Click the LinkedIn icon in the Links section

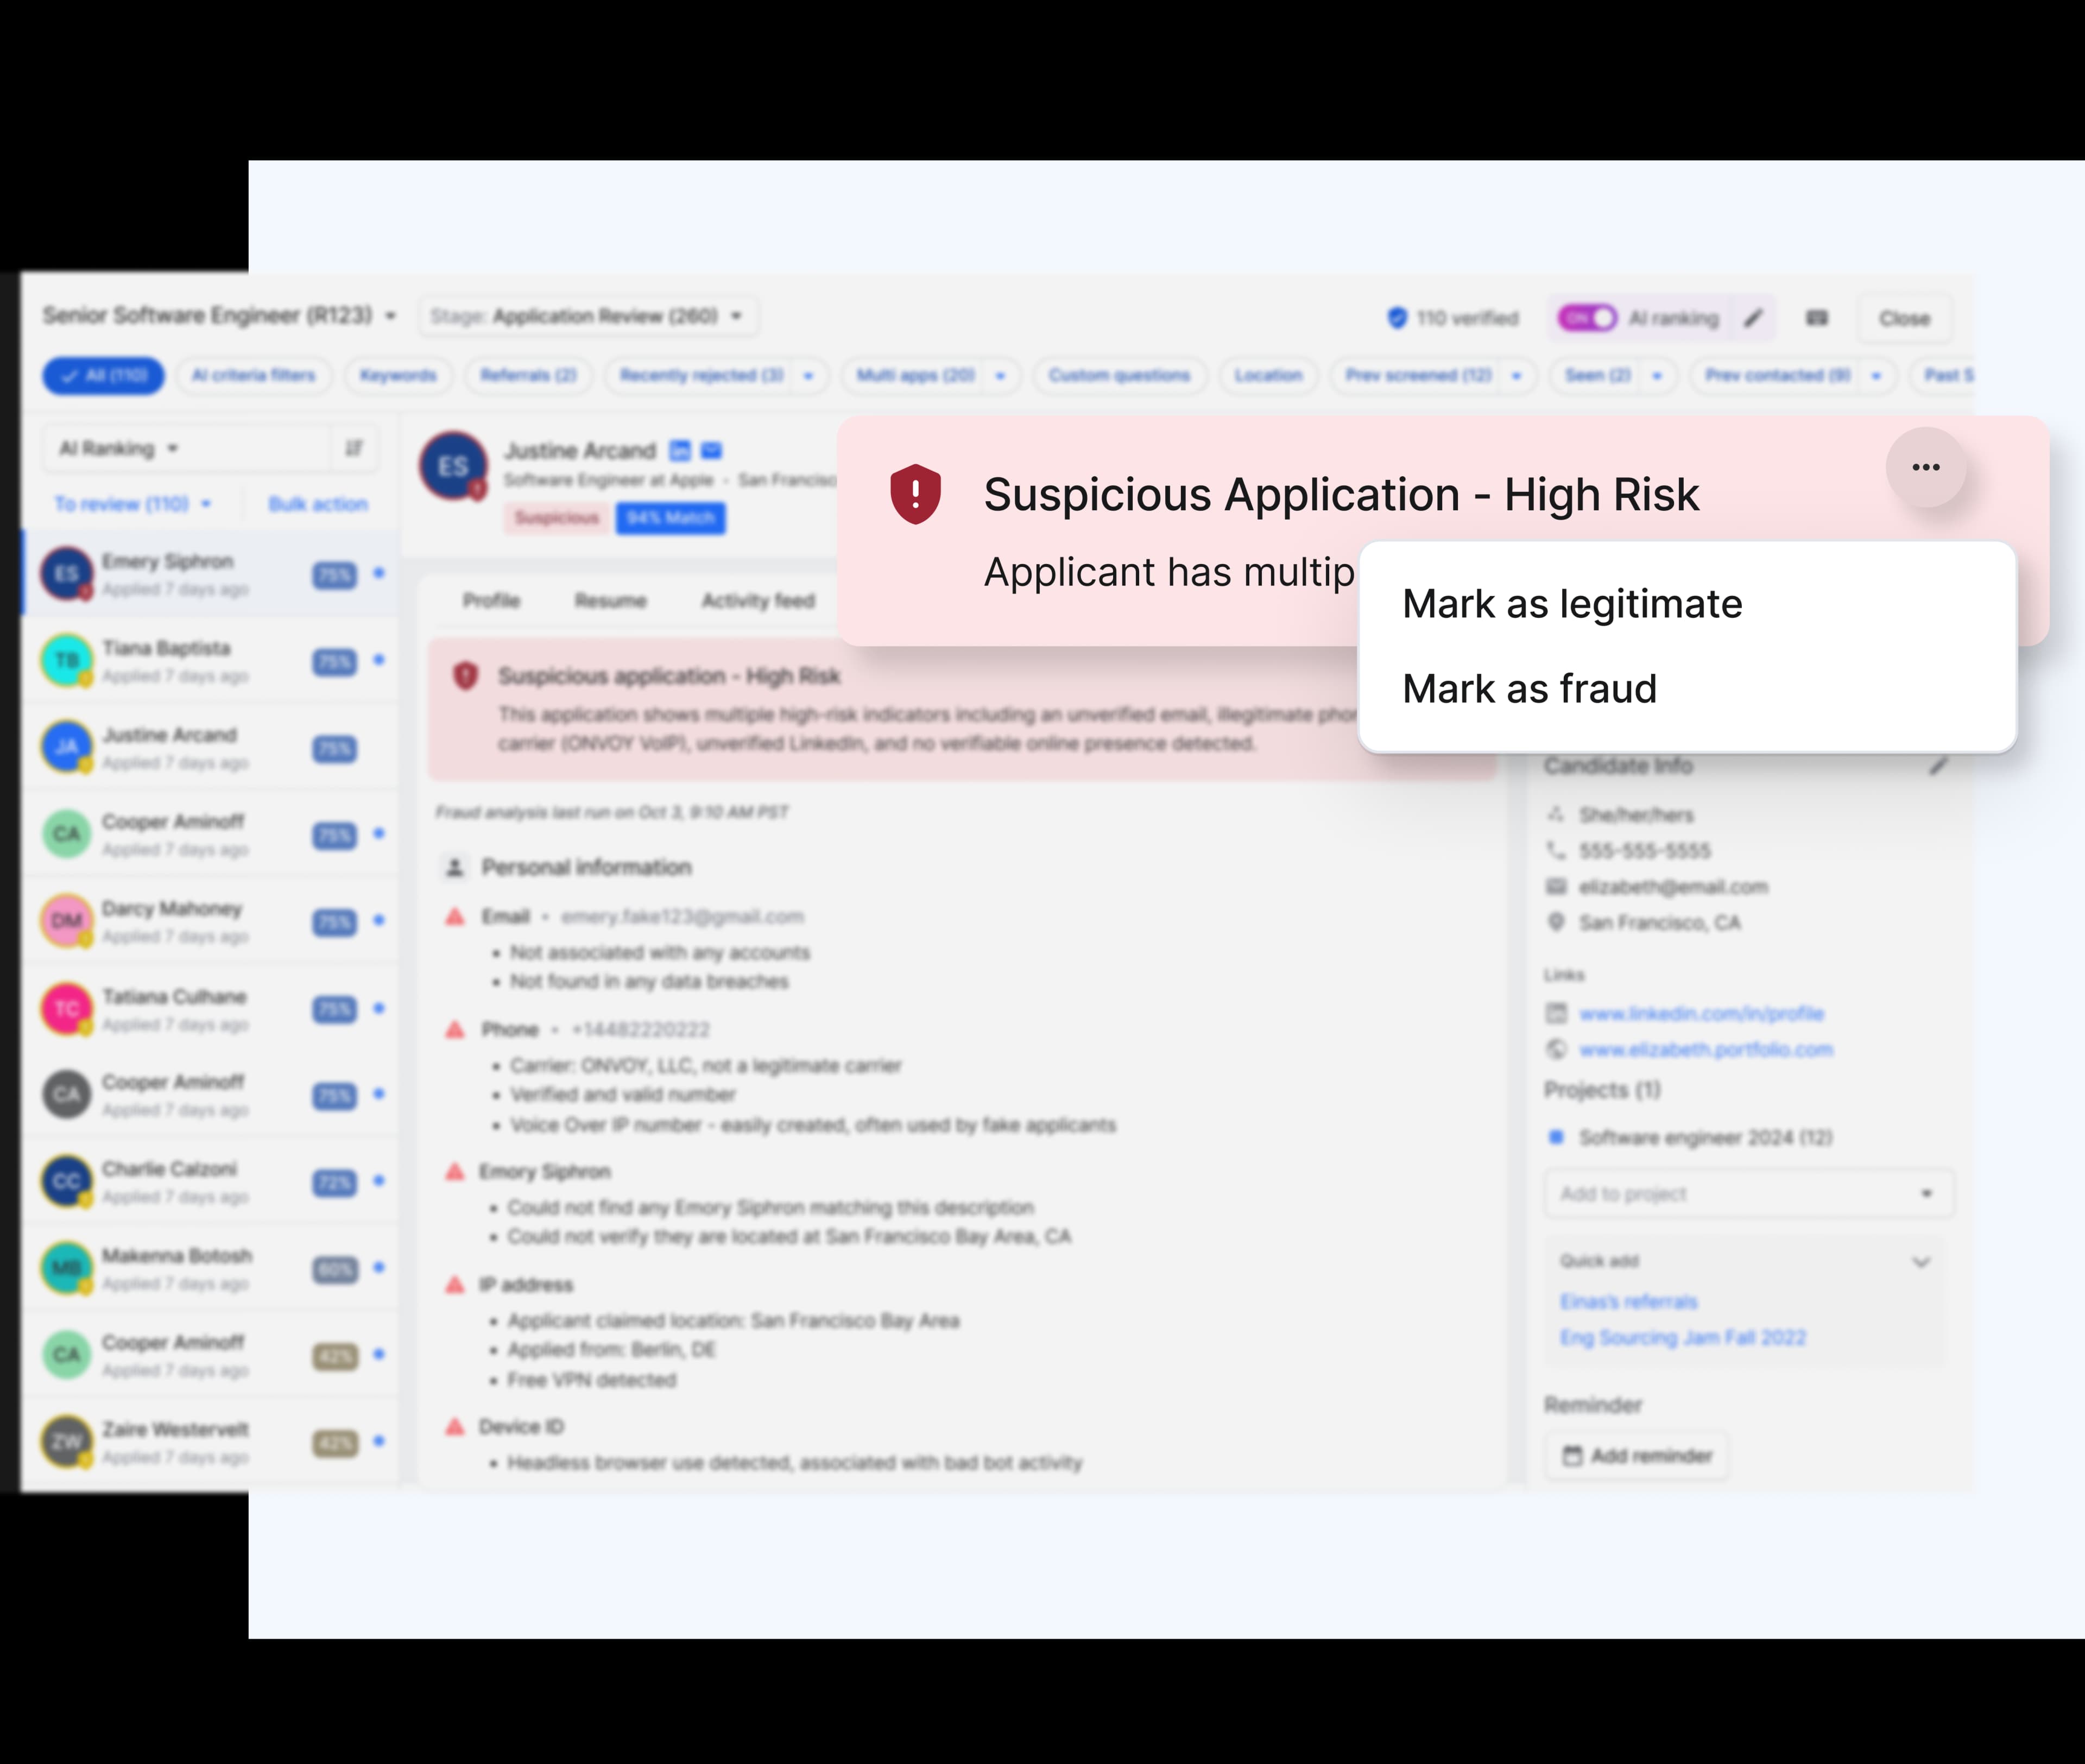1557,1013
